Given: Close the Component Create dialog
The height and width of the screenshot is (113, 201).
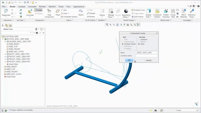Looking at the screenshot, I should tap(157, 33).
